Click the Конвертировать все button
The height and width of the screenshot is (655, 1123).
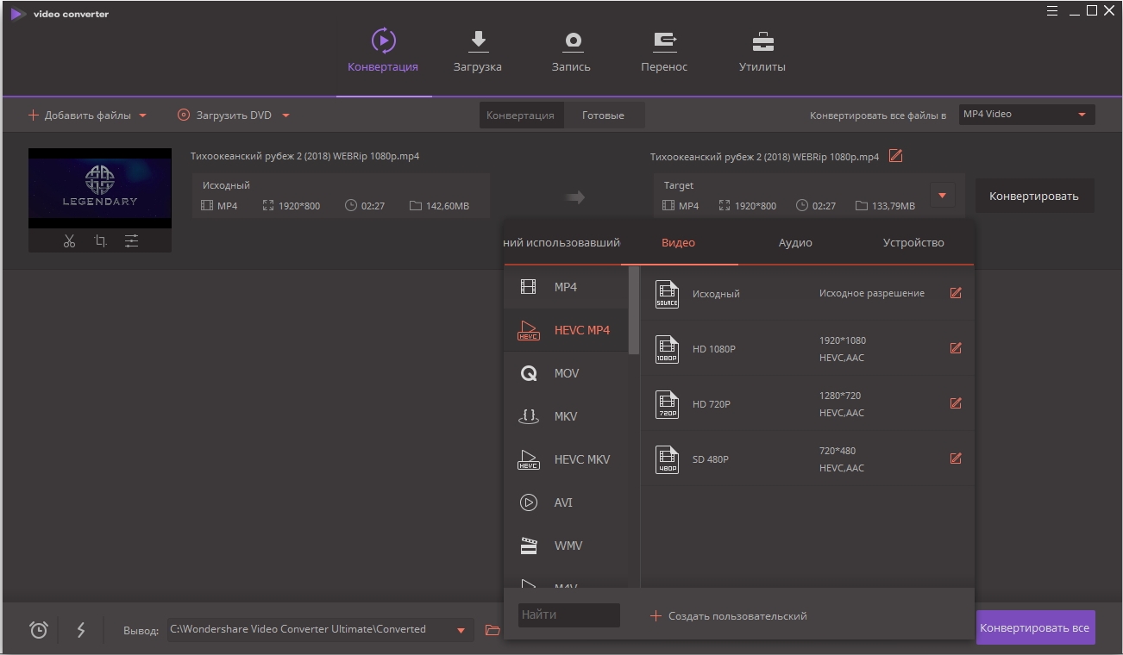click(x=1034, y=628)
